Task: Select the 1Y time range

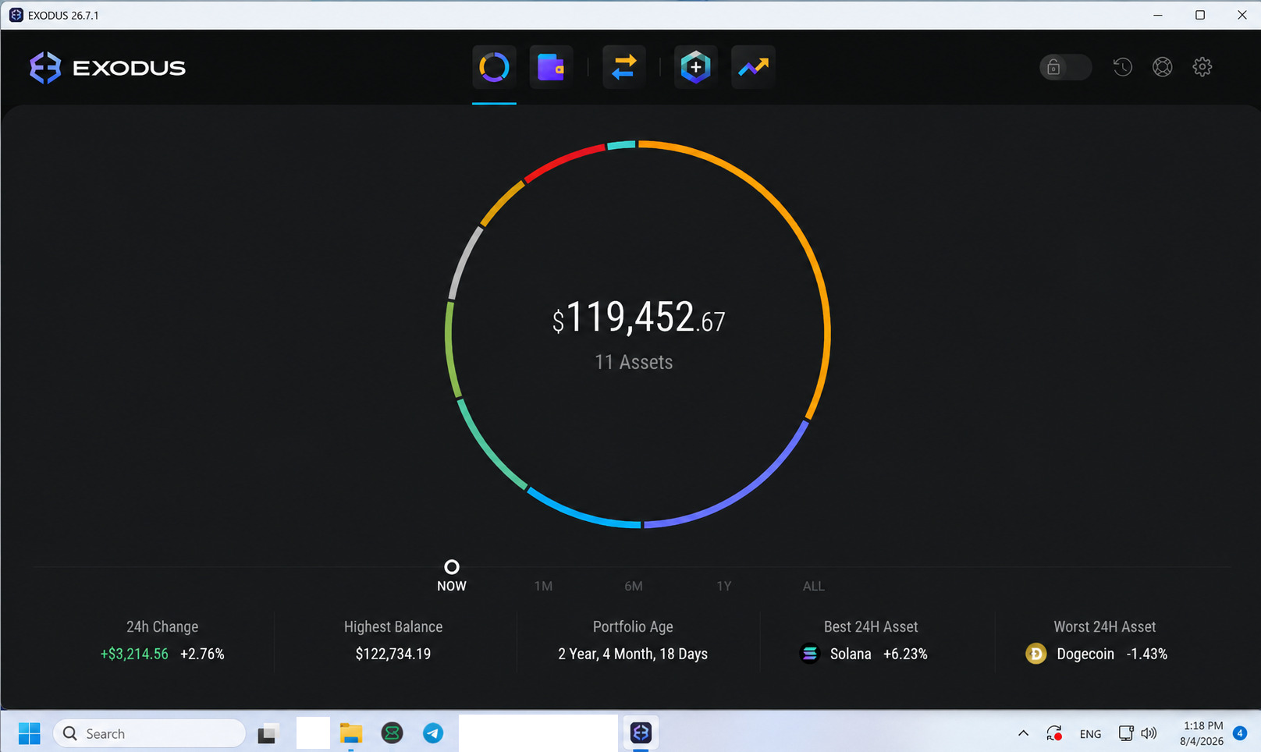Action: (x=724, y=586)
